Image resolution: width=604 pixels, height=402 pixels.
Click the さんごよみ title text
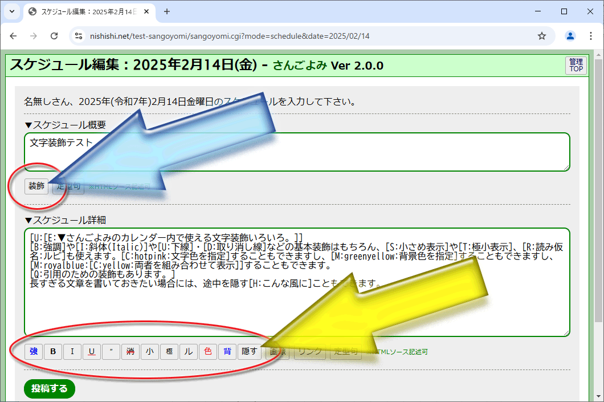click(300, 66)
